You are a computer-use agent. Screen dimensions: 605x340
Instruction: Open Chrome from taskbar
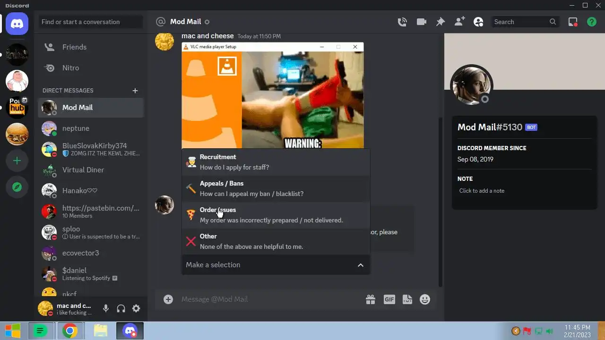[69, 331]
